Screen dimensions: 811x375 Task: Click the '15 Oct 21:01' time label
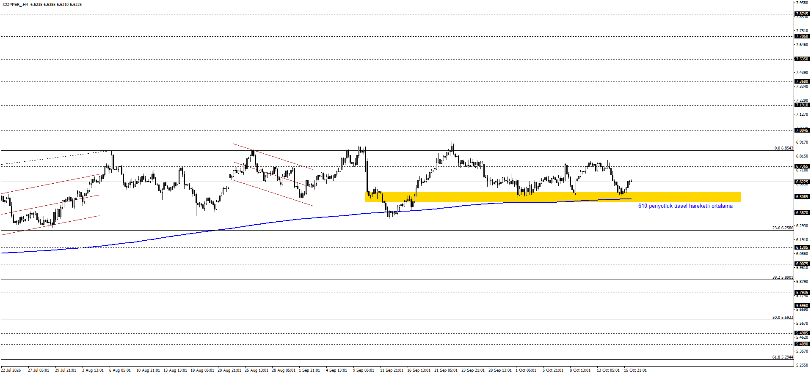635,370
